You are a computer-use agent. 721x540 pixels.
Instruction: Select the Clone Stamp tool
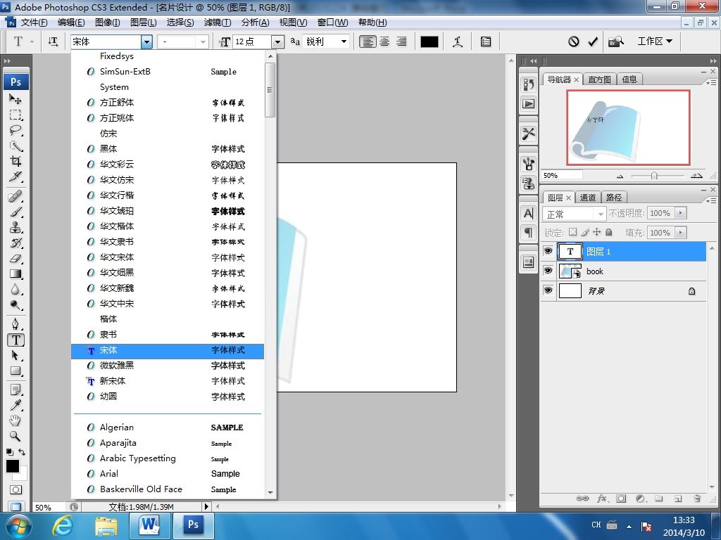point(15,228)
